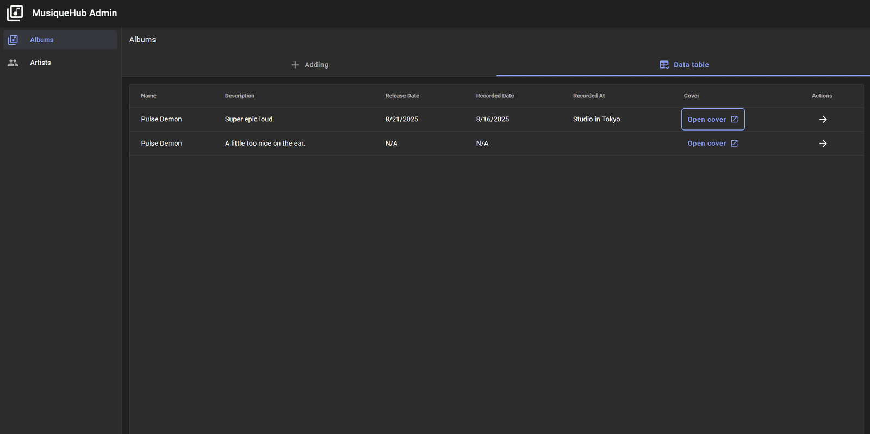870x434 pixels.
Task: Open cover for Super epic loud album
Action: (713, 119)
